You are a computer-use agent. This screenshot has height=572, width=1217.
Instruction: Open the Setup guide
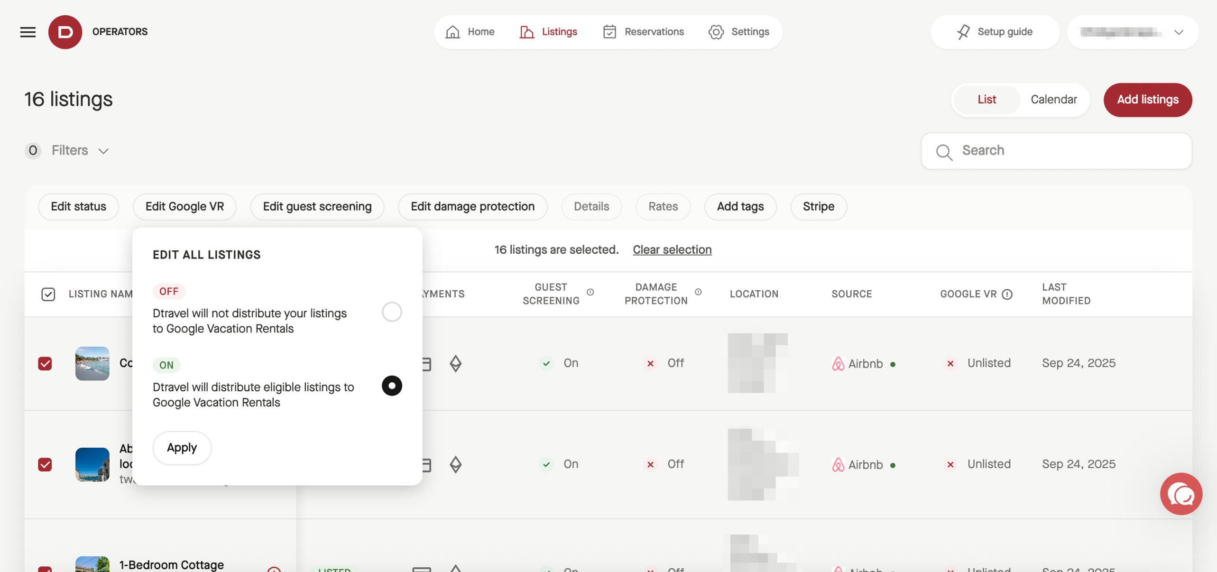[x=995, y=32]
